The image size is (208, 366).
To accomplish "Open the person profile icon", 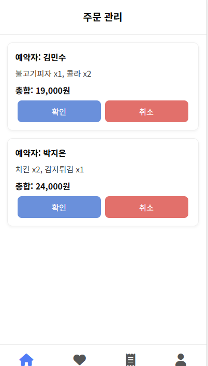I will (x=181, y=360).
